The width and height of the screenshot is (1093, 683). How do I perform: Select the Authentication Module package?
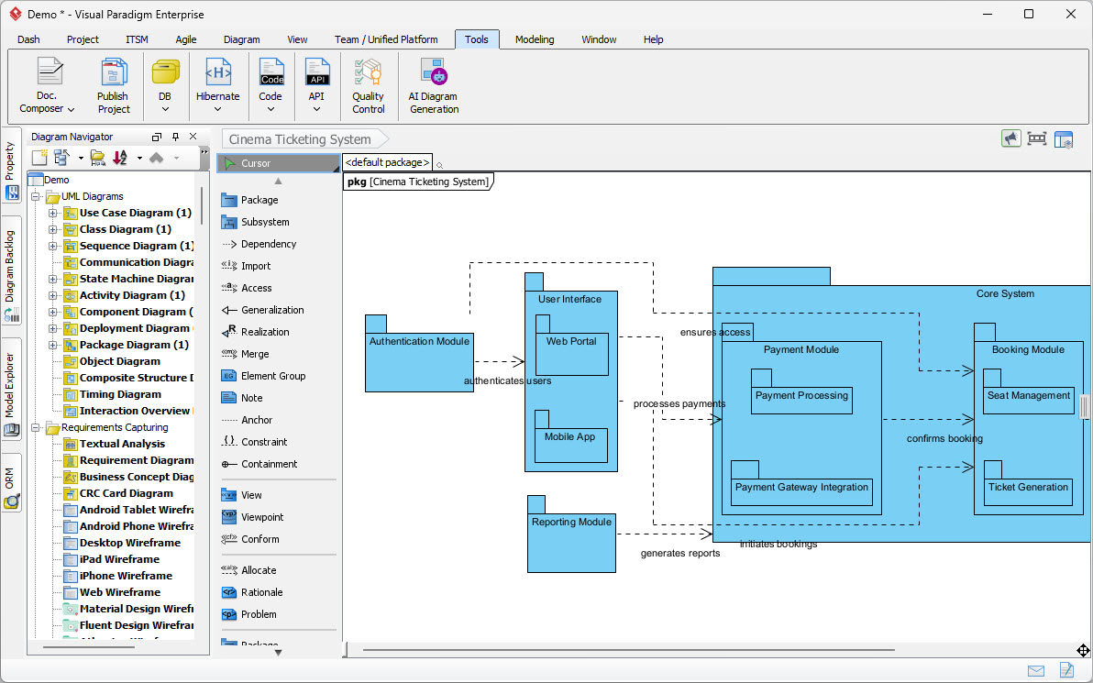coord(419,354)
